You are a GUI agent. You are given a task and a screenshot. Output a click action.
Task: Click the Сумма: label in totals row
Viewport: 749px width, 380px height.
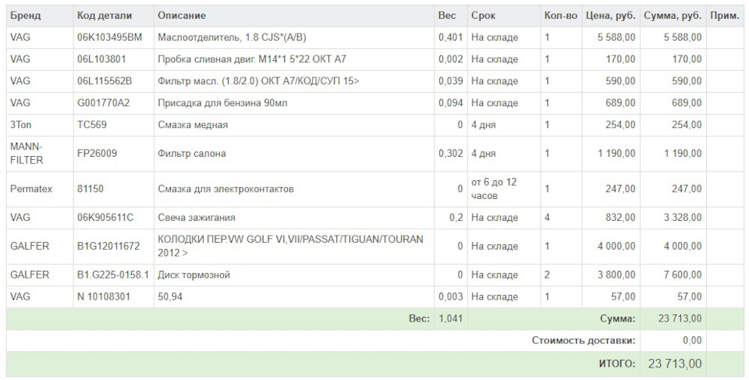[x=618, y=318]
